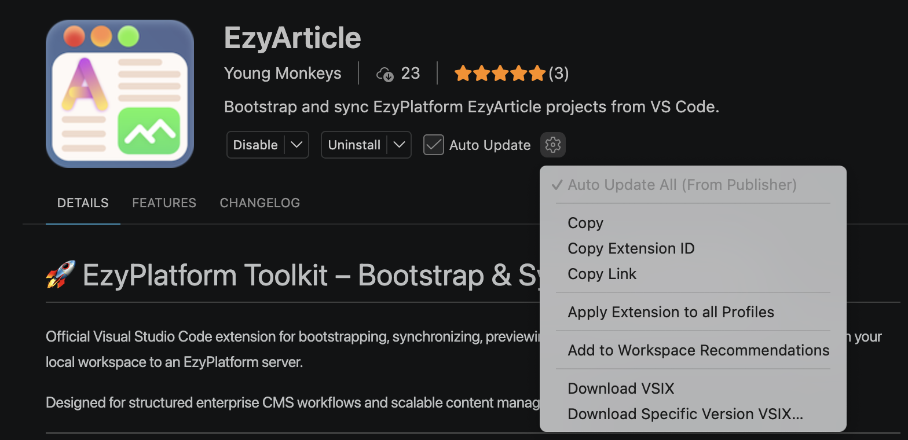908x440 pixels.
Task: Click the install count number 23
Action: coord(411,74)
